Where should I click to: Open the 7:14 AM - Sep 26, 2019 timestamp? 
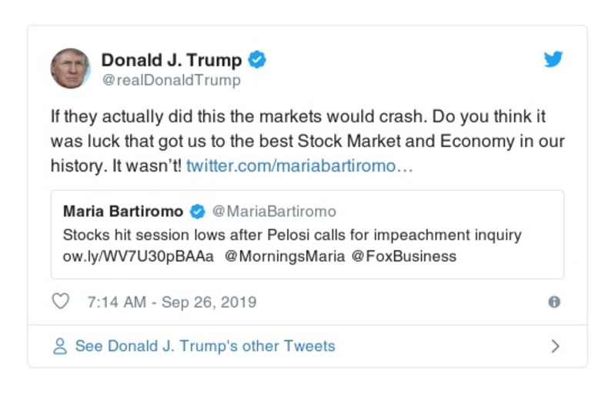[172, 303]
